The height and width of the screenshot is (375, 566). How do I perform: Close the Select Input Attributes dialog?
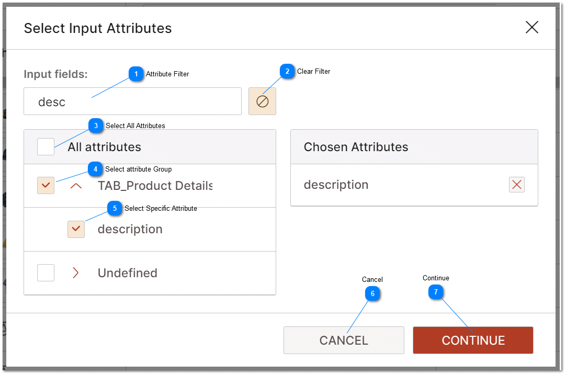click(x=532, y=27)
